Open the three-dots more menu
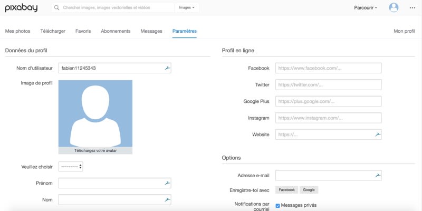The image size is (422, 211). 413,8
